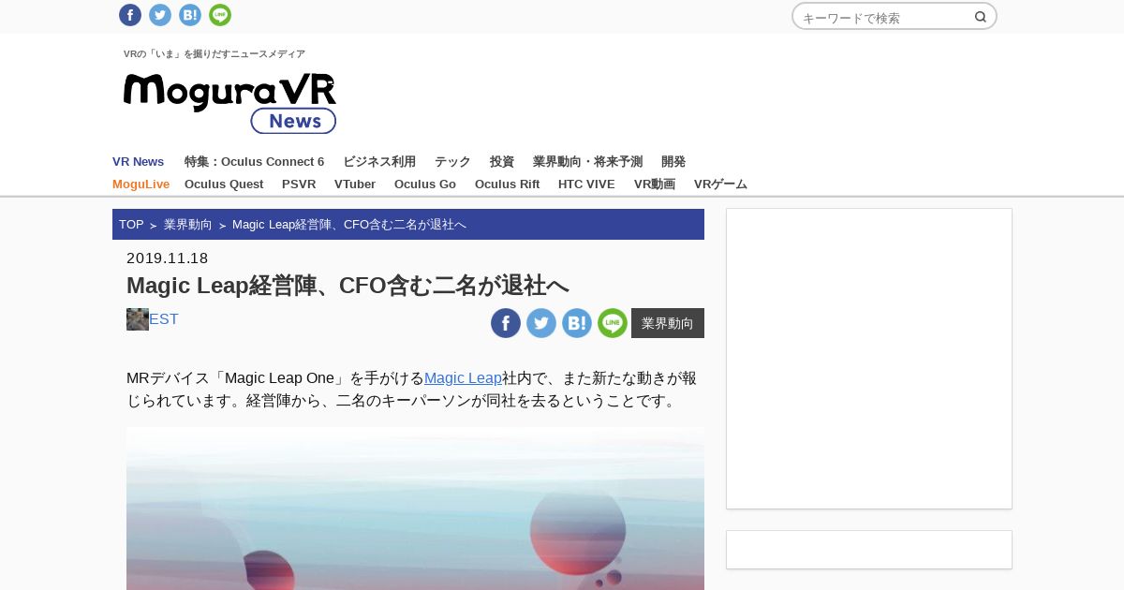This screenshot has width=1124, height=590.
Task: Open the Oculus Rift menu item
Action: pos(507,184)
